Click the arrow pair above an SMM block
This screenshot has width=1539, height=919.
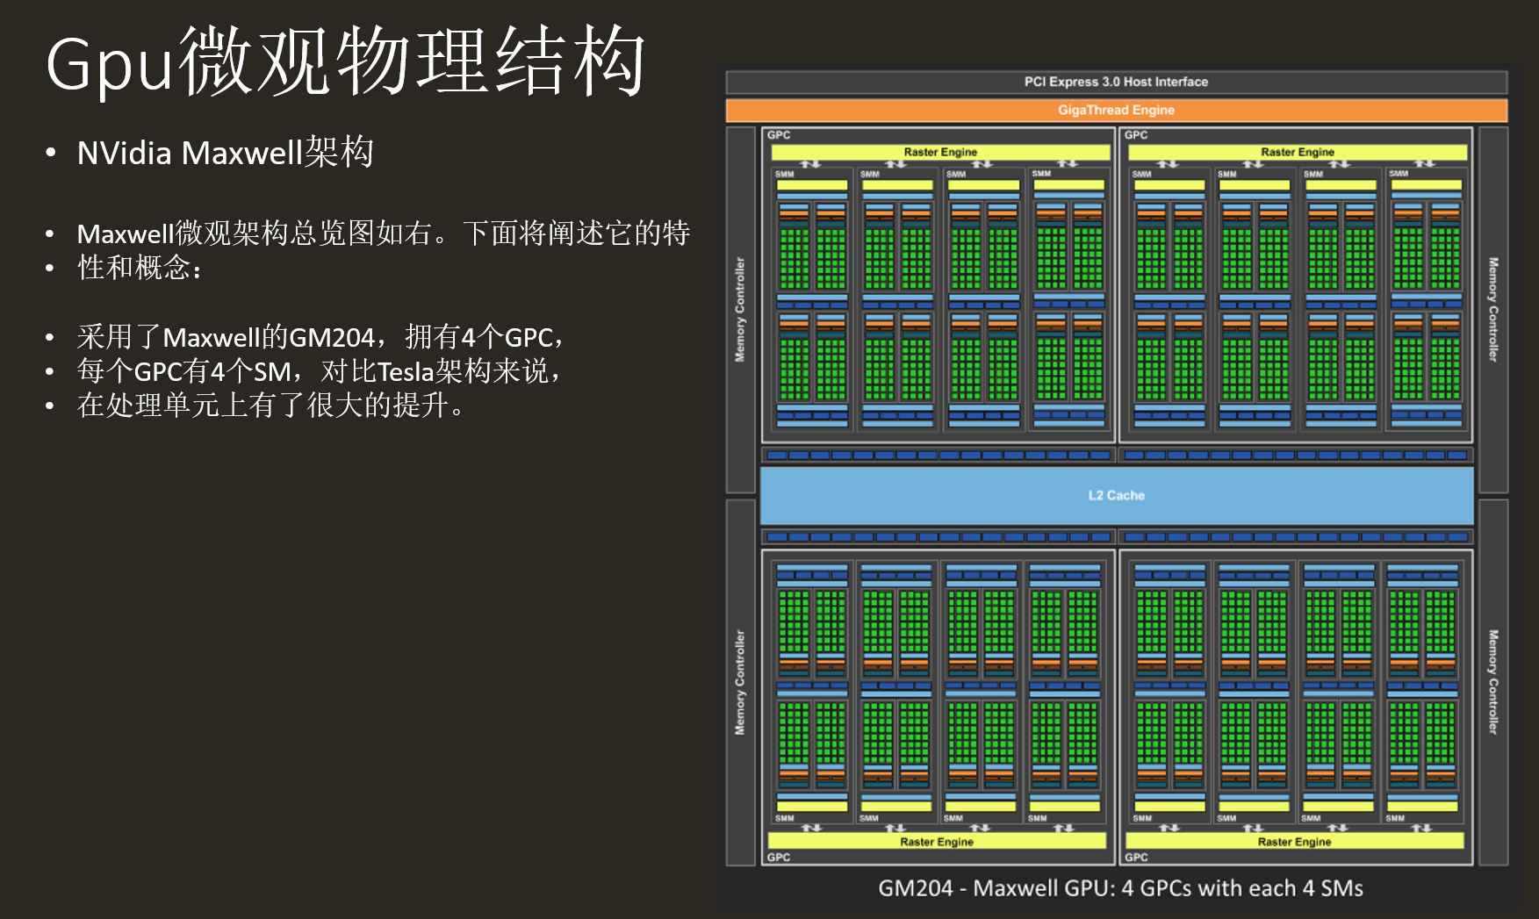(809, 163)
